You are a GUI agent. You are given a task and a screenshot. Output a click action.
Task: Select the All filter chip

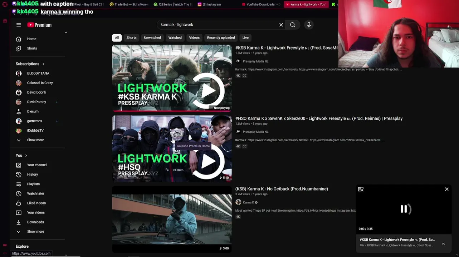pos(117,37)
